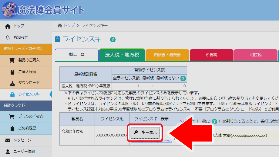Click the envelope icon for メッセージ
Screen dimensions: 279x157
[8, 140]
